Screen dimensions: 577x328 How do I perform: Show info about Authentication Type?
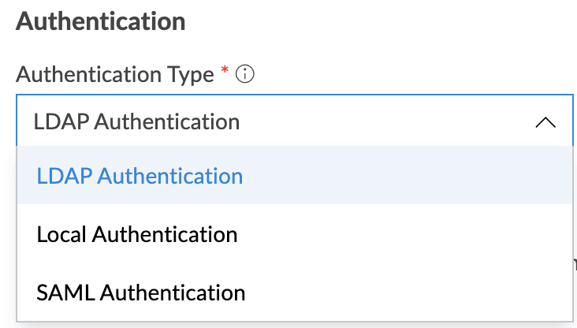(x=245, y=75)
